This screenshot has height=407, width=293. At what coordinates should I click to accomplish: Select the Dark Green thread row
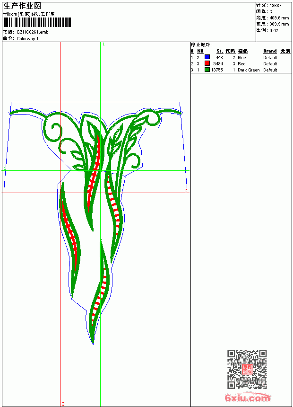click(241, 70)
